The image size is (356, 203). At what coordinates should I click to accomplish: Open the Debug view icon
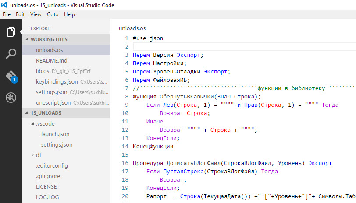click(11, 98)
